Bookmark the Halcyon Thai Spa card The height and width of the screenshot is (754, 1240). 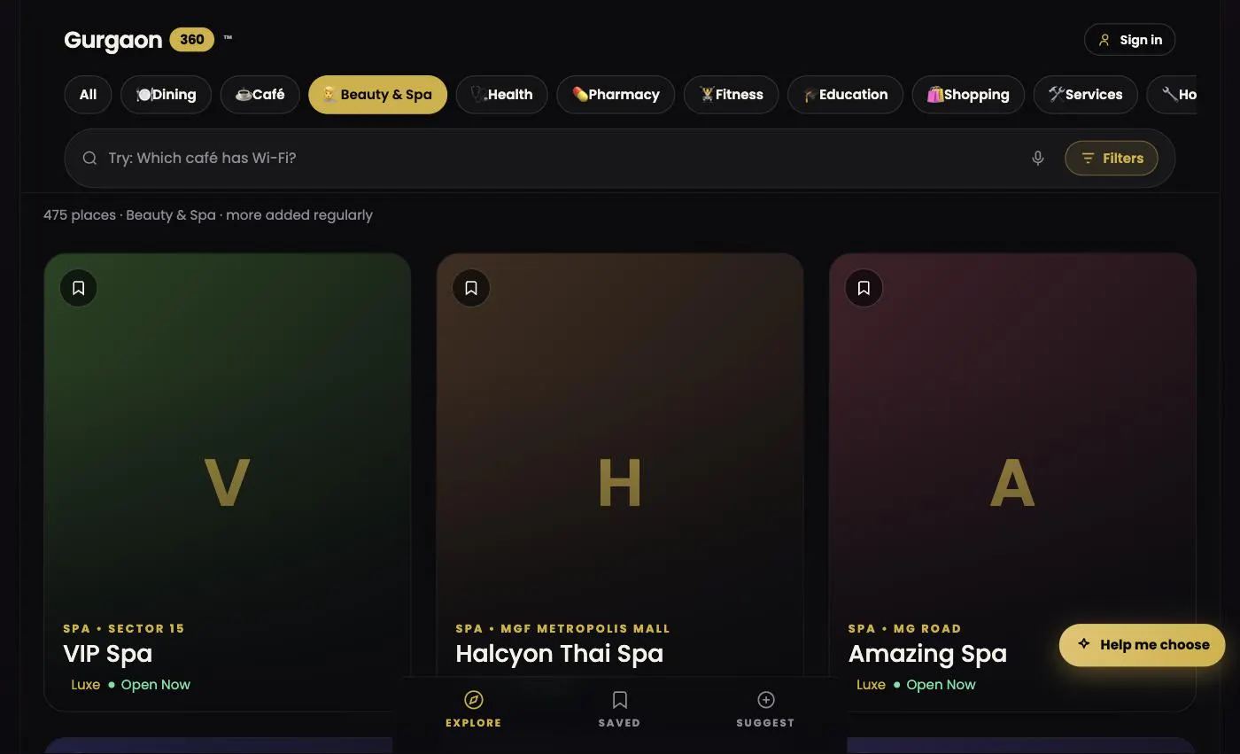[x=471, y=288]
